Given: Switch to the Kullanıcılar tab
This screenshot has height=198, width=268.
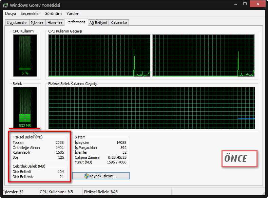Looking at the screenshot, I should 119,23.
